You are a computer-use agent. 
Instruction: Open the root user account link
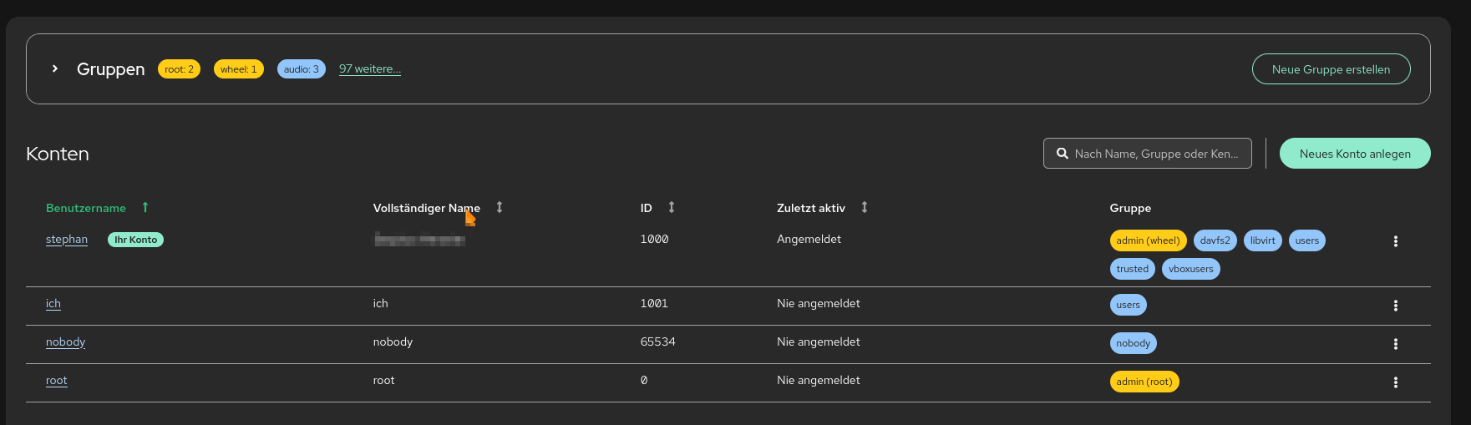click(x=56, y=381)
